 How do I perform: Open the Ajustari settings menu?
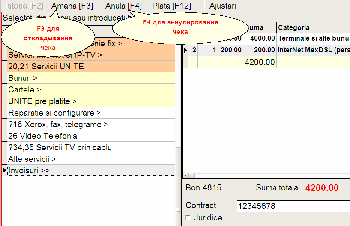[222, 6]
